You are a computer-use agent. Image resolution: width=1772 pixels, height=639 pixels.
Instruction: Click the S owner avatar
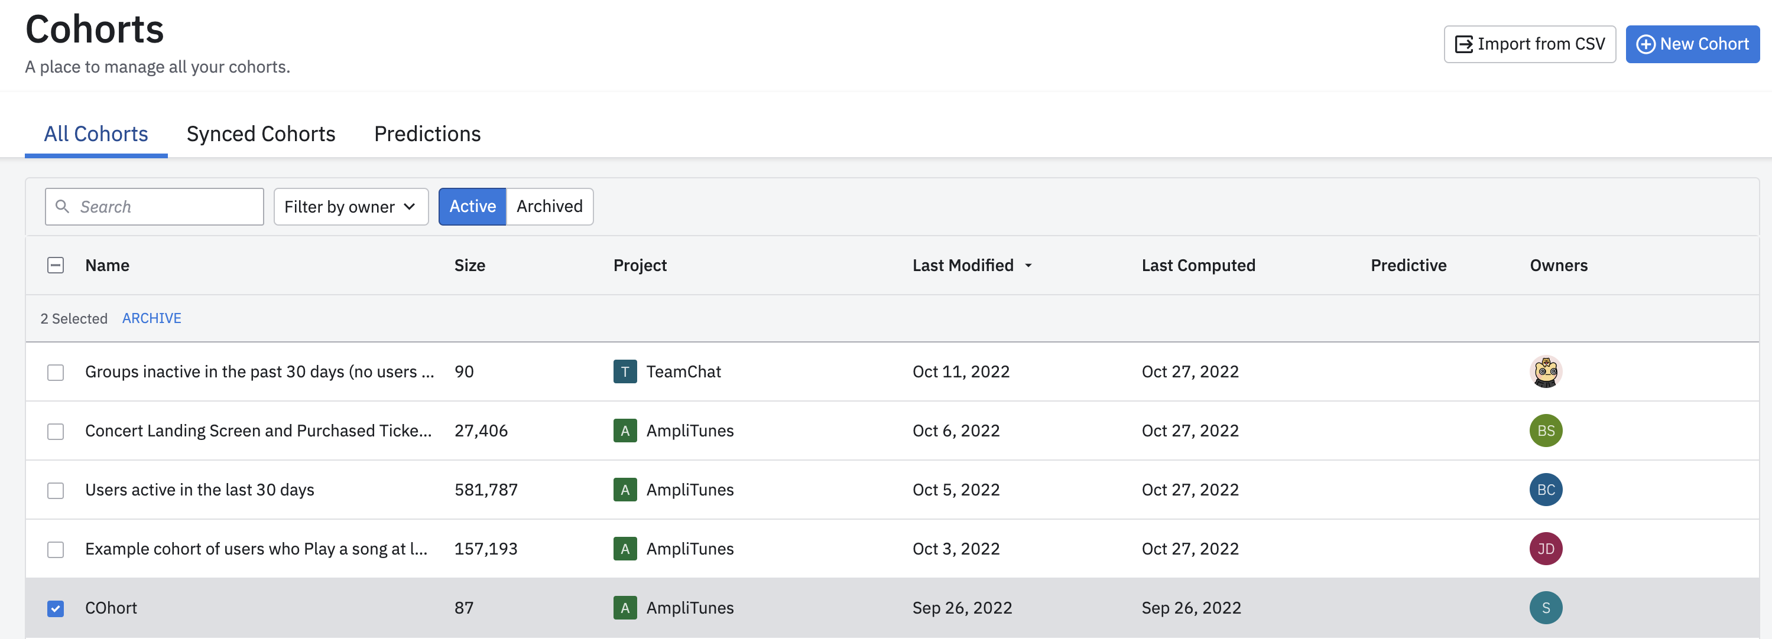[1545, 608]
